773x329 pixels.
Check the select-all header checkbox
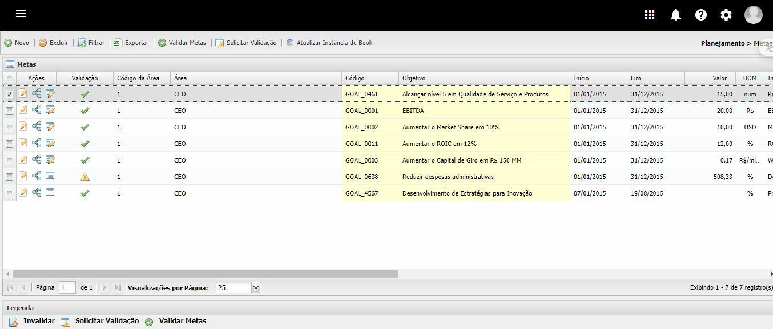pyautogui.click(x=9, y=78)
